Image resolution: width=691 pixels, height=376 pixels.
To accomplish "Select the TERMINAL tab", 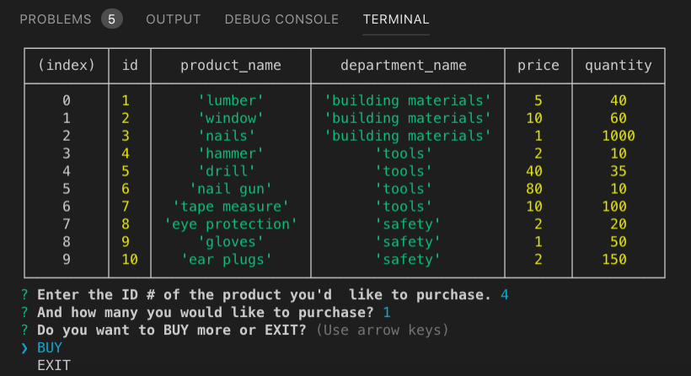I will click(396, 19).
